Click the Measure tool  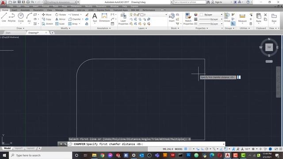(x=242, y=18)
